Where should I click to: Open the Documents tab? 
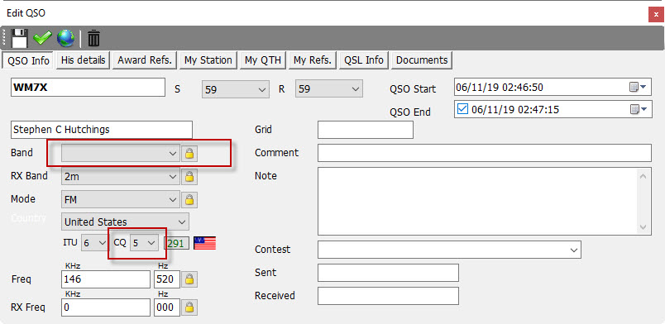pos(422,60)
